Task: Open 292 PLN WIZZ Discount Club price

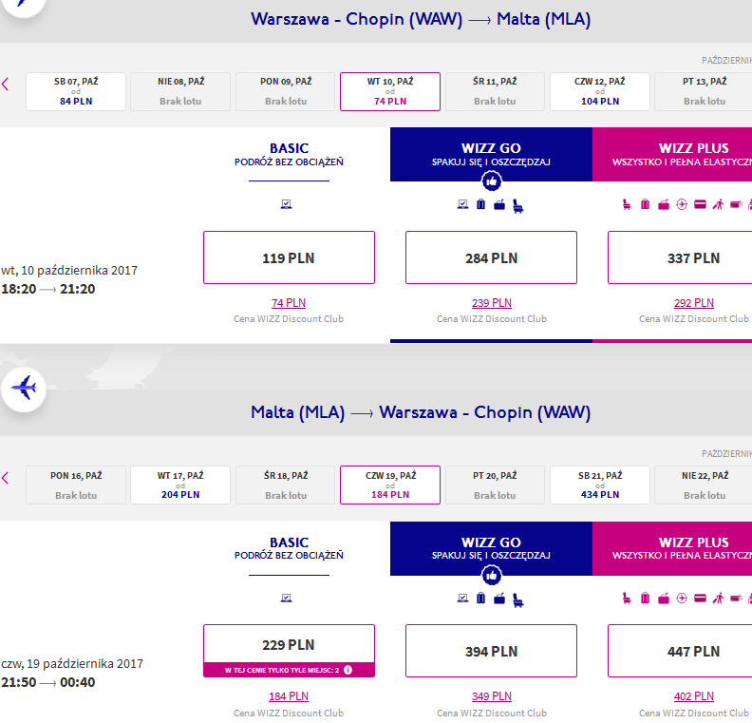Action: [x=694, y=303]
